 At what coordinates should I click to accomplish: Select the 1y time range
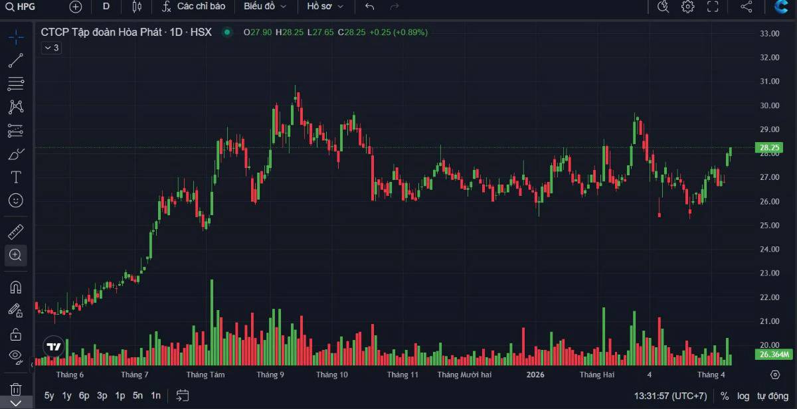click(67, 396)
